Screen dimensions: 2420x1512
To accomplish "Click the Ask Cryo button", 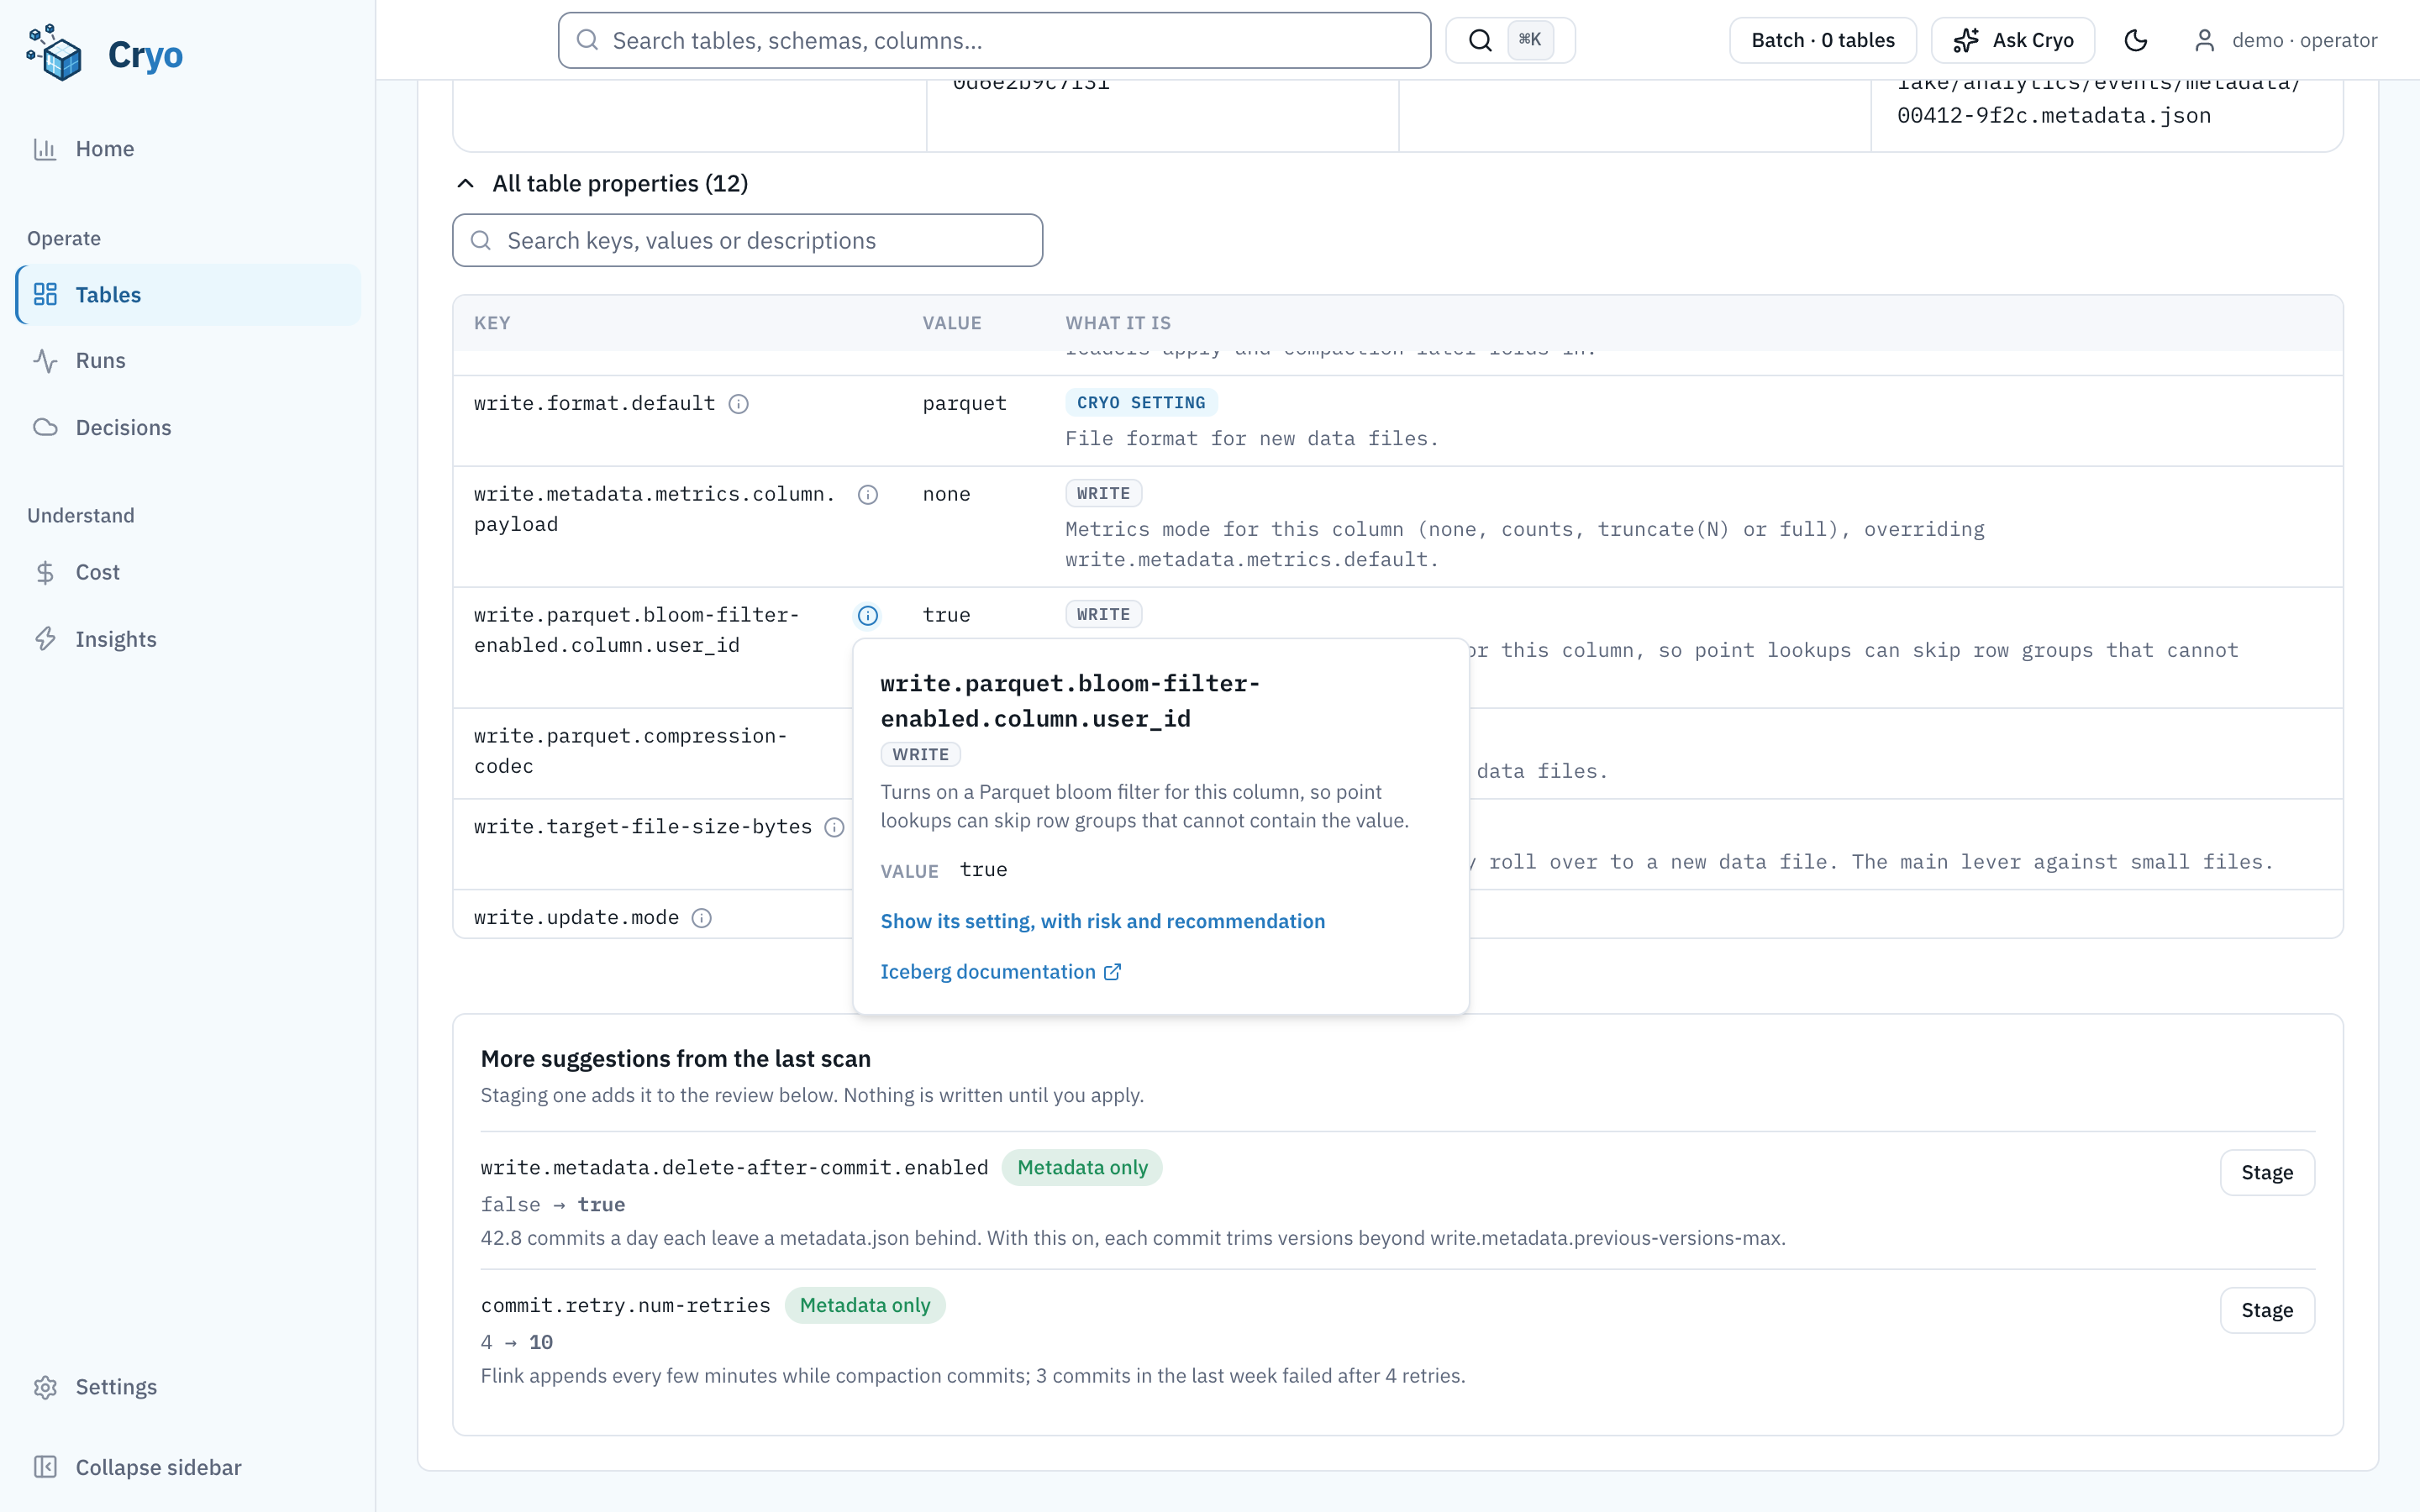I will (2013, 40).
